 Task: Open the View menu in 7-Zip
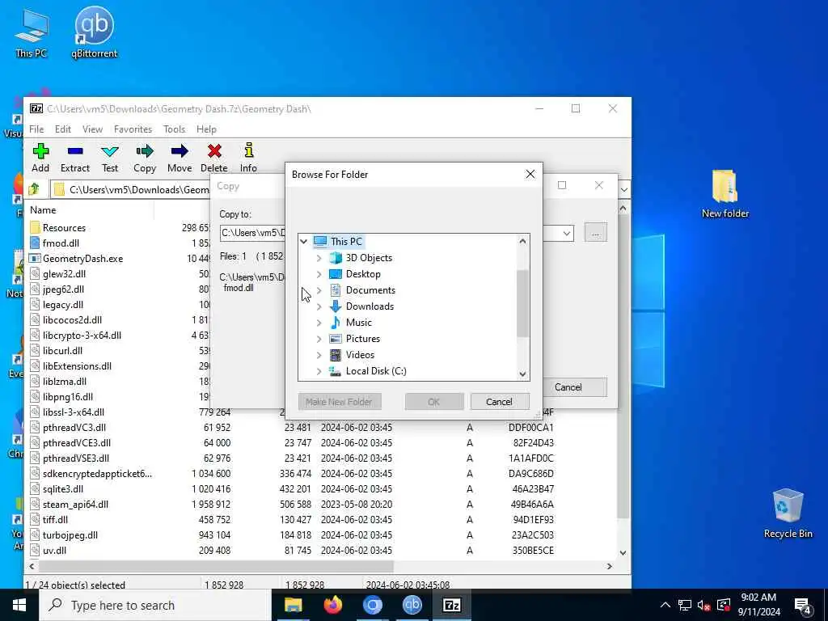coord(92,129)
